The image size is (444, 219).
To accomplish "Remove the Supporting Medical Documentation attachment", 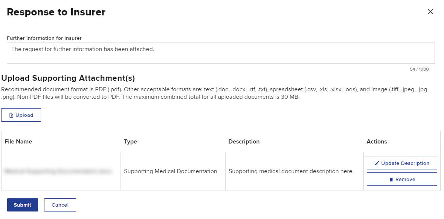I will (x=401, y=179).
